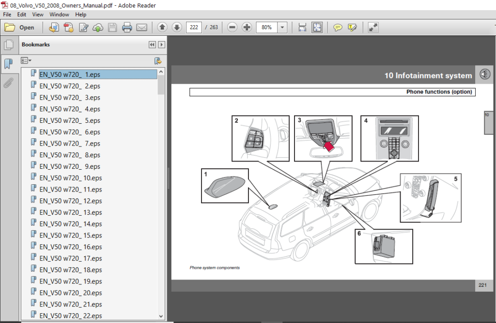This screenshot has width=496, height=323.
Task: Select bookmark EN_V50 w720_ 2.eps
Action: tap(70, 86)
